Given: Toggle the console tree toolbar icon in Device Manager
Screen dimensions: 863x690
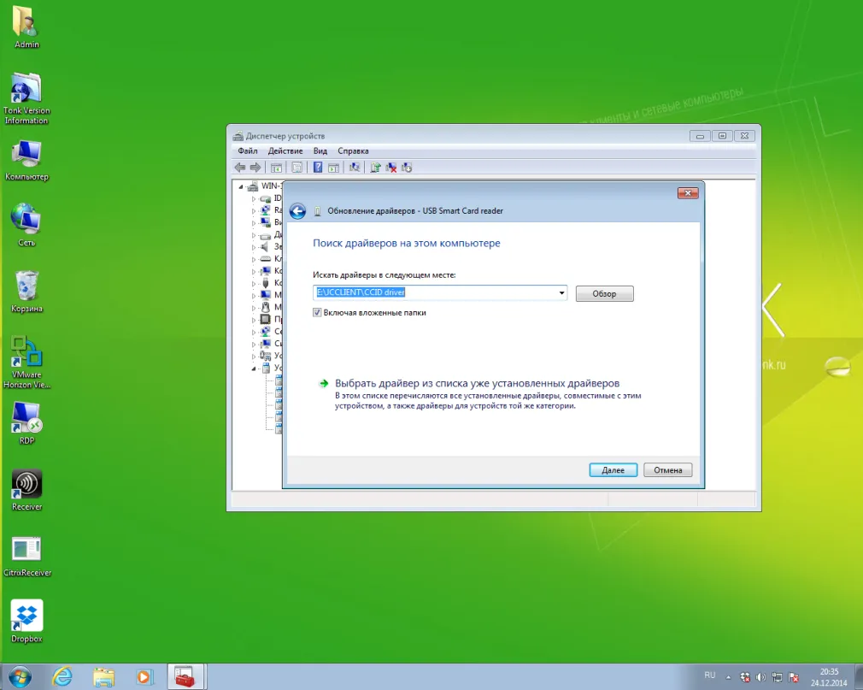Looking at the screenshot, I should point(276,168).
